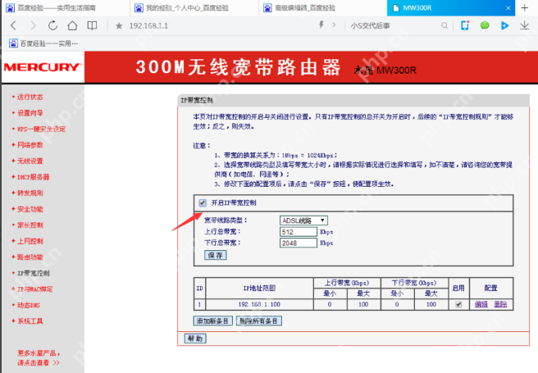Close the MW300R tab

coord(508,8)
